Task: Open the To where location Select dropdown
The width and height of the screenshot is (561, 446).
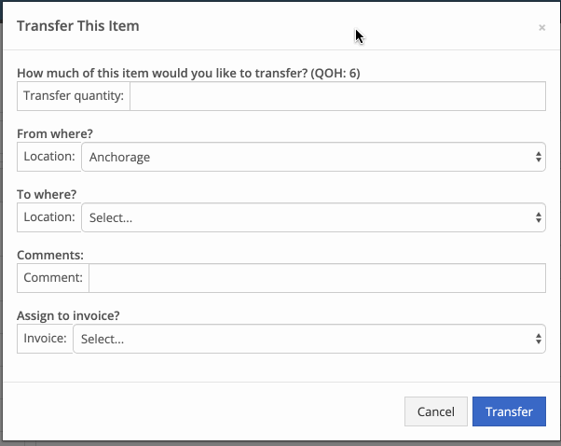Action: point(313,217)
